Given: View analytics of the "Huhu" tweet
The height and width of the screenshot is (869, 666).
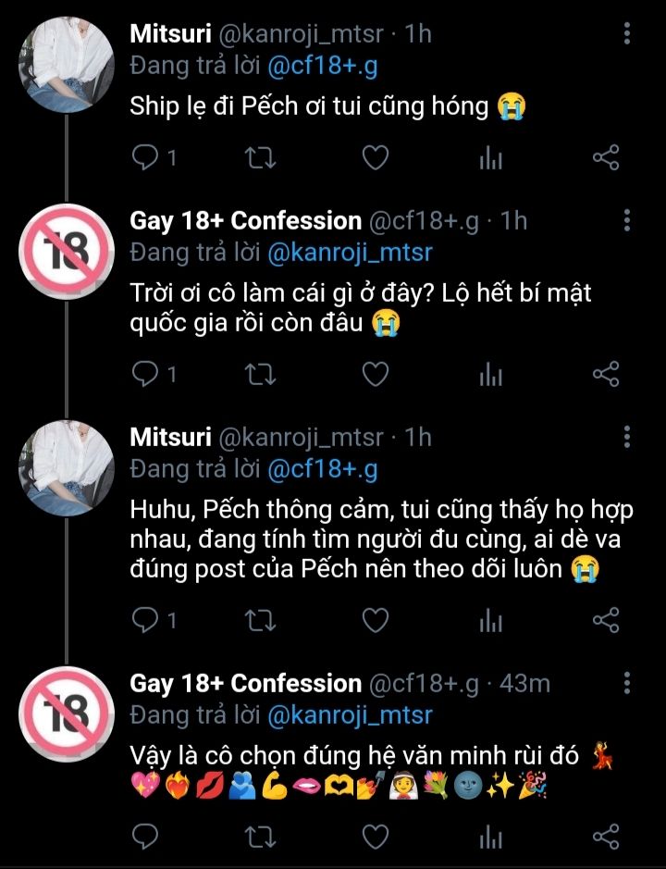Looking at the screenshot, I should click(490, 621).
